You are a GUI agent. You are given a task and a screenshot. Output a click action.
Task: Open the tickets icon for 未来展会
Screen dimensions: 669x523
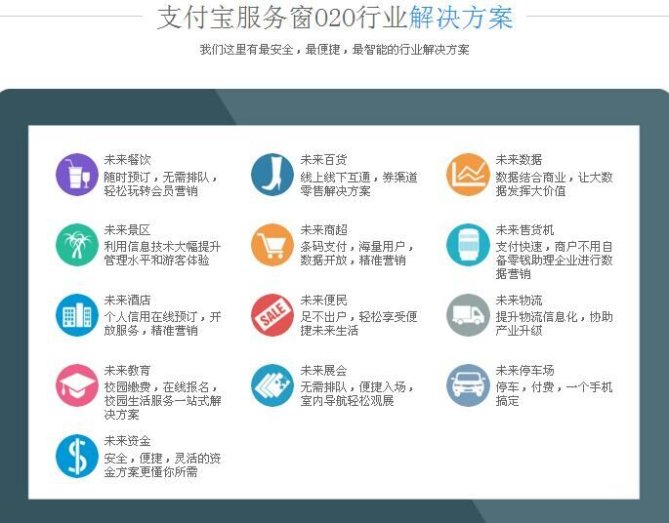click(x=272, y=385)
